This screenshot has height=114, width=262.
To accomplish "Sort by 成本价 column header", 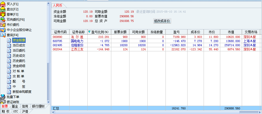I will (x=196, y=32).
